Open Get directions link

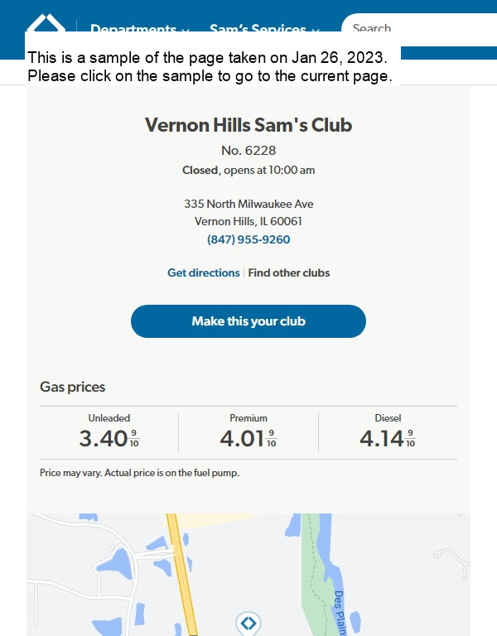tap(203, 272)
